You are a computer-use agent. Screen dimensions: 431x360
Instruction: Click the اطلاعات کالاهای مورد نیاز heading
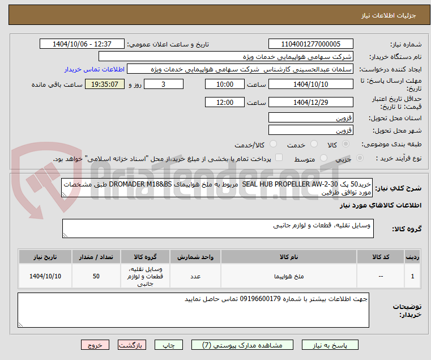[381, 205]
